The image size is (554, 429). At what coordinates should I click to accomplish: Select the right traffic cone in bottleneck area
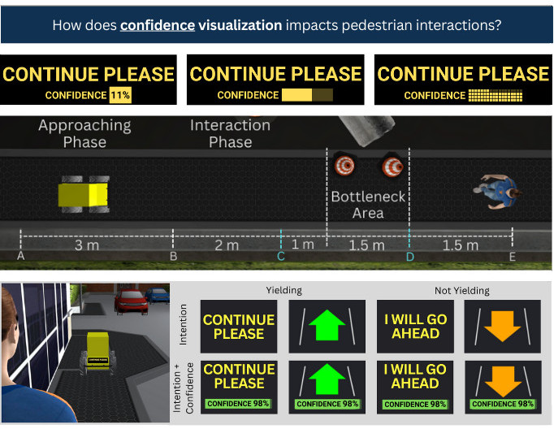[x=392, y=167]
